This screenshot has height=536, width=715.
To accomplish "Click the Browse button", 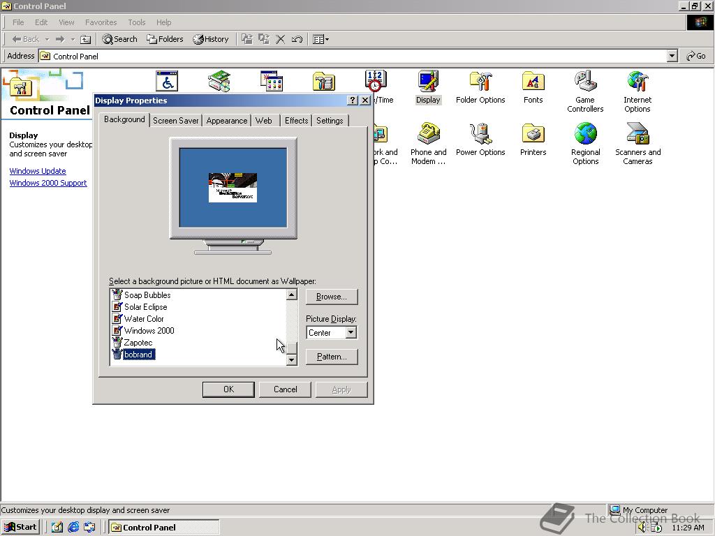I will tap(332, 297).
